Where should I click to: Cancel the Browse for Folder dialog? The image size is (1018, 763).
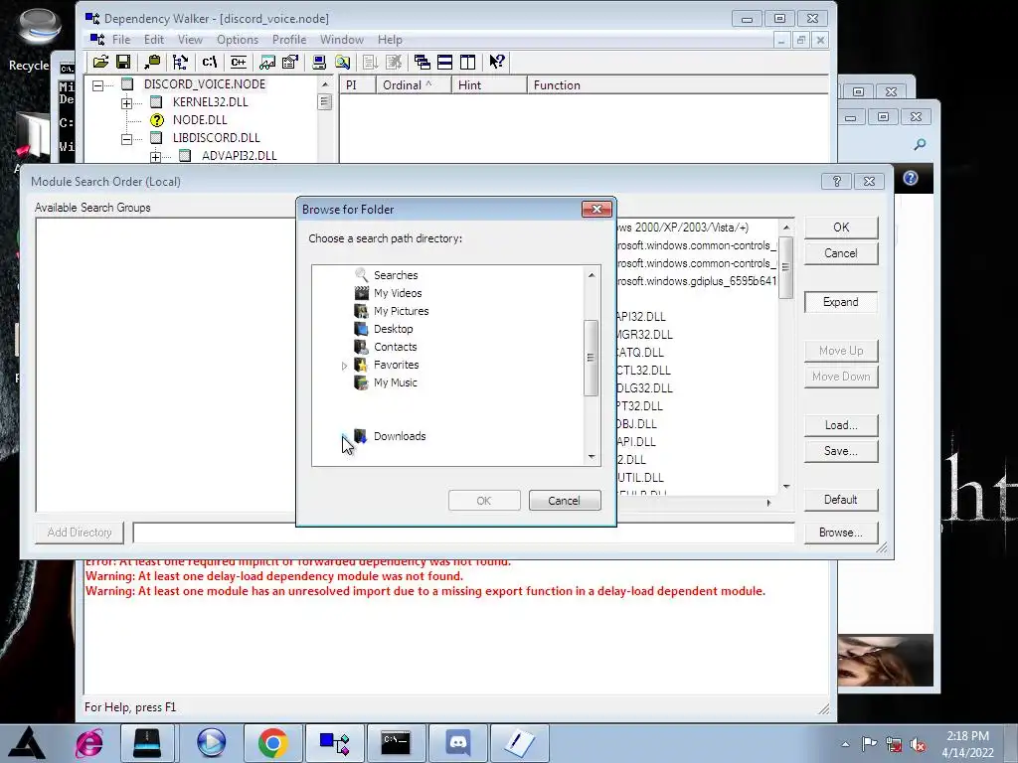click(x=565, y=501)
